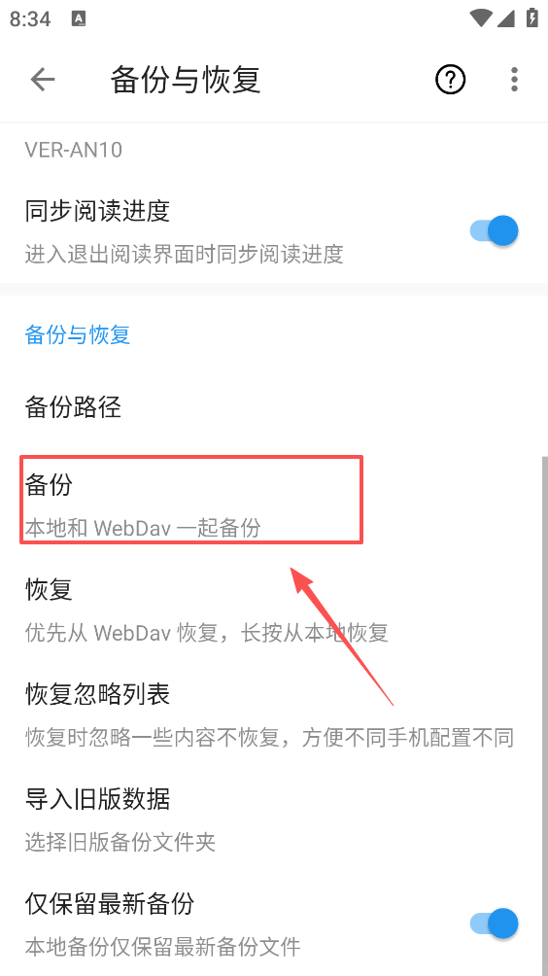Tap the cellular signal icon

pyautogui.click(x=505, y=18)
